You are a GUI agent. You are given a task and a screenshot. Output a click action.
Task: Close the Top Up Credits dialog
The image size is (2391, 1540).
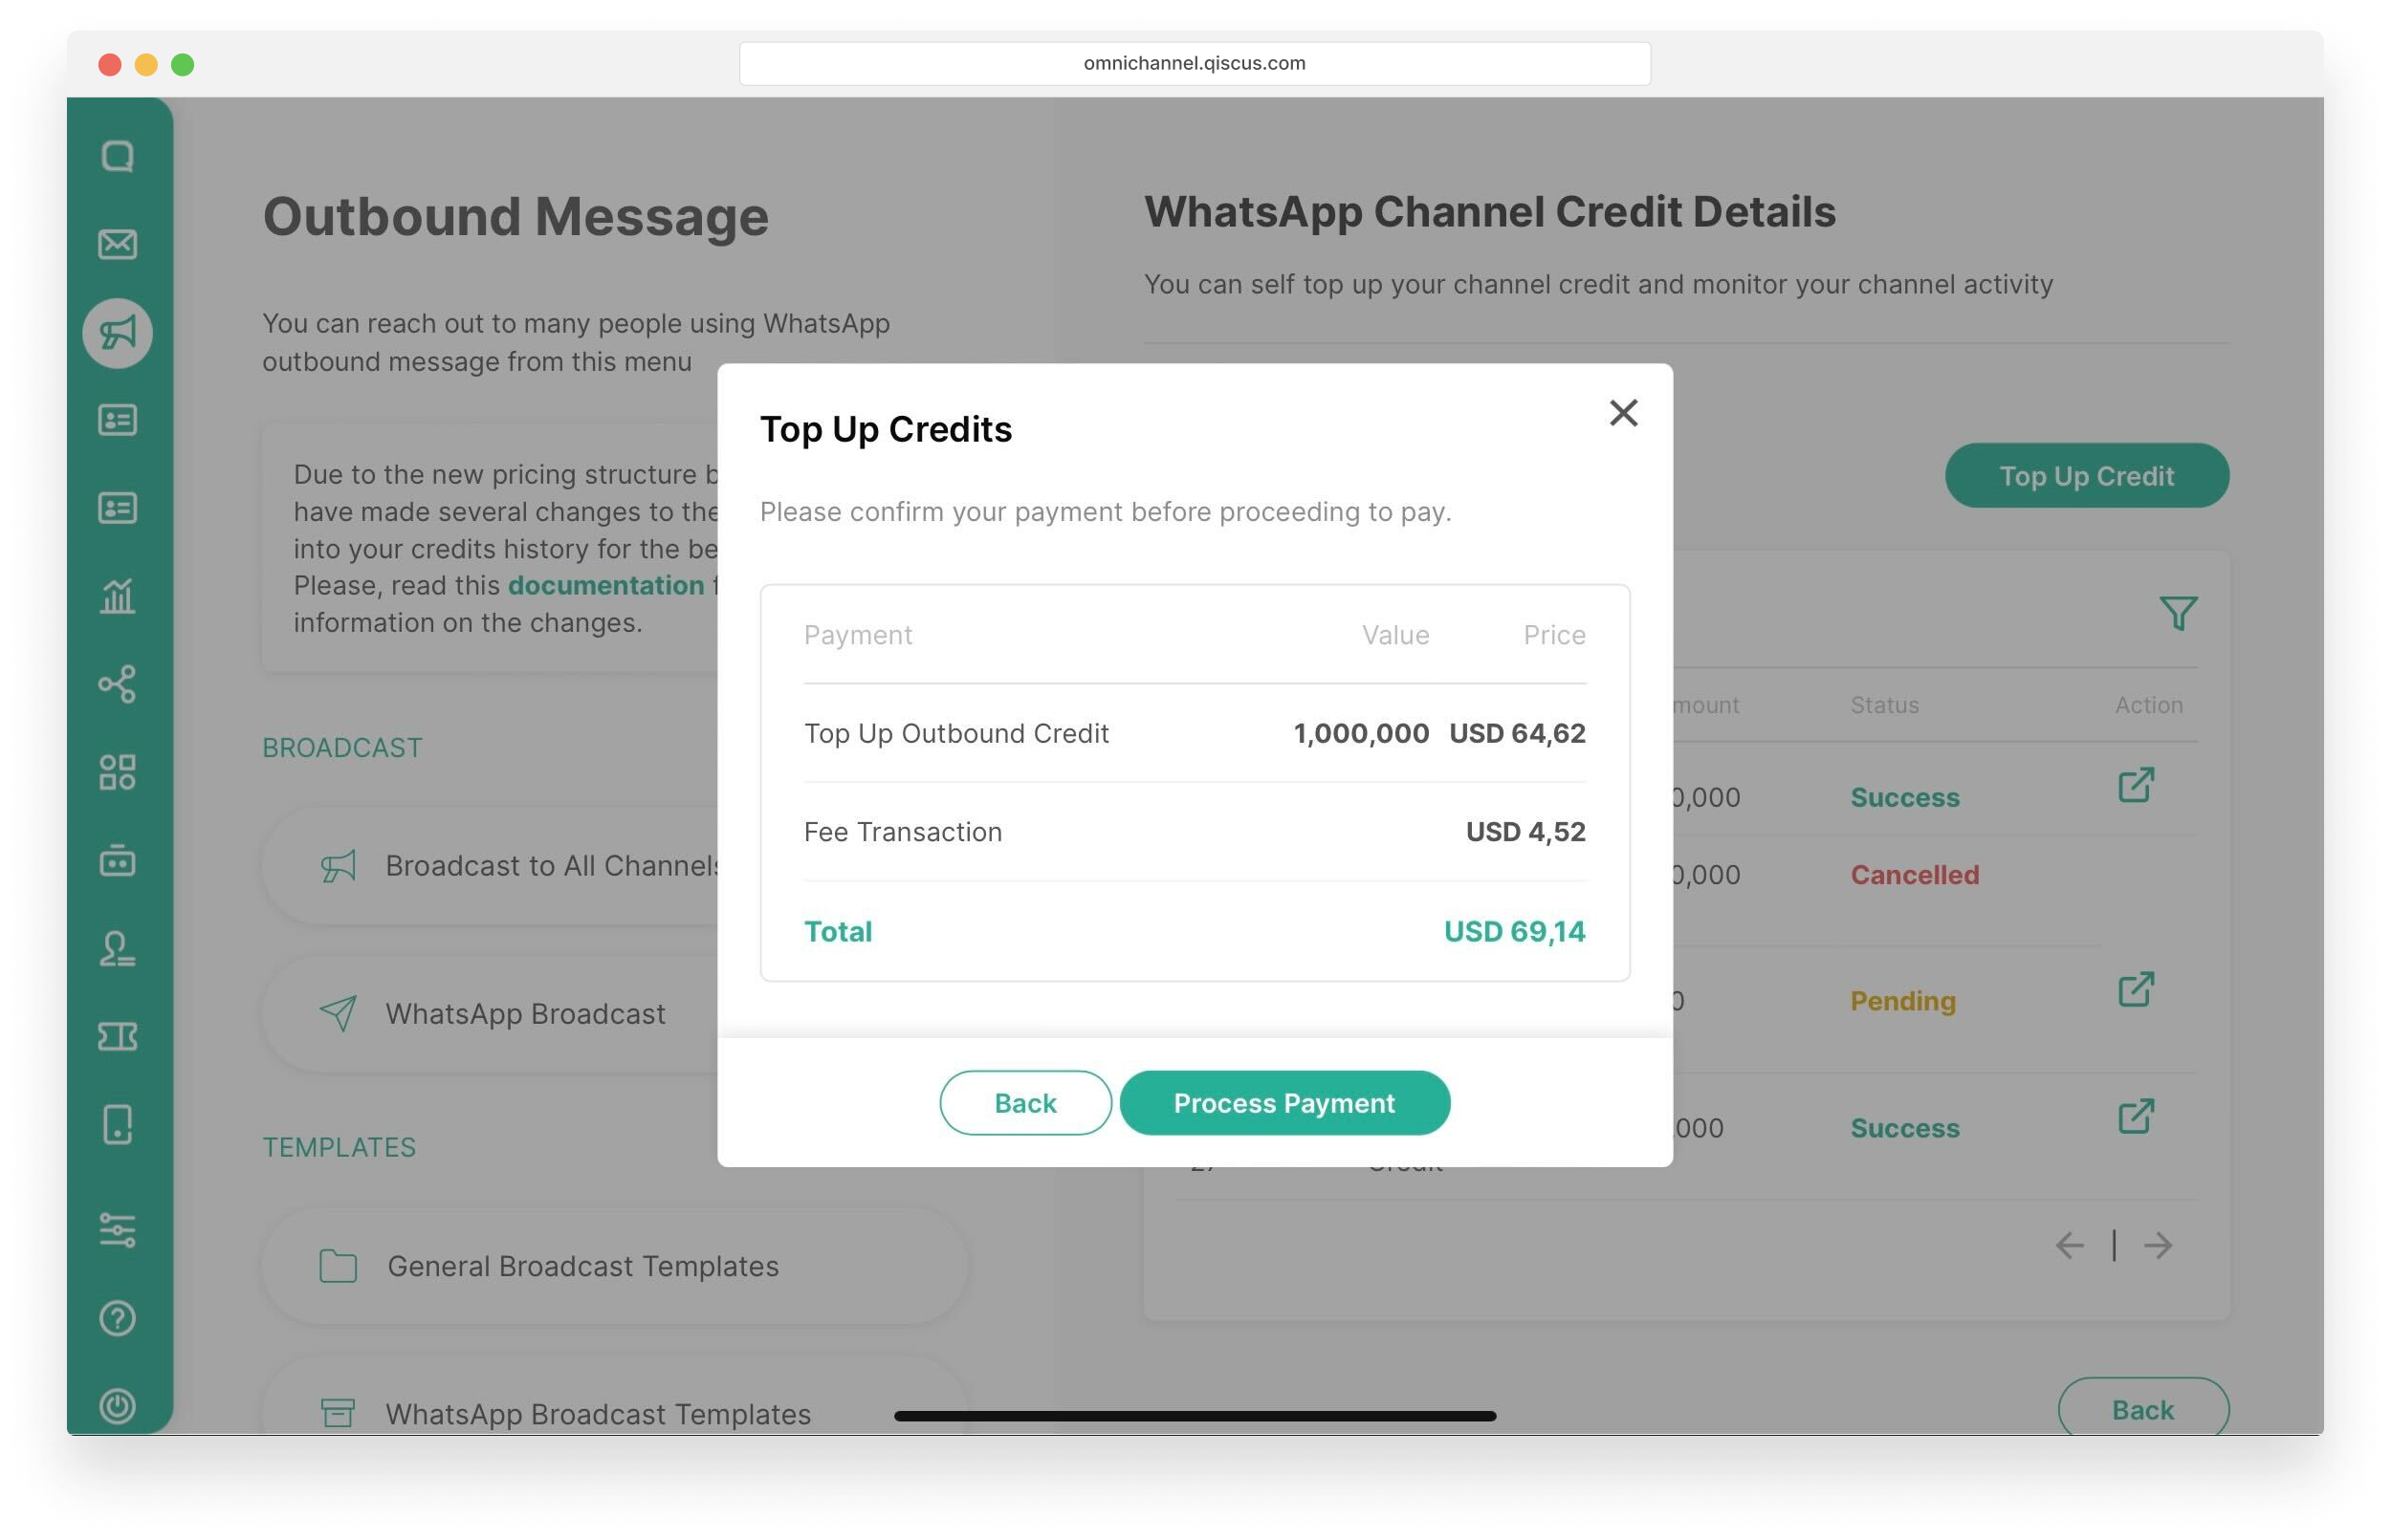point(1623,413)
